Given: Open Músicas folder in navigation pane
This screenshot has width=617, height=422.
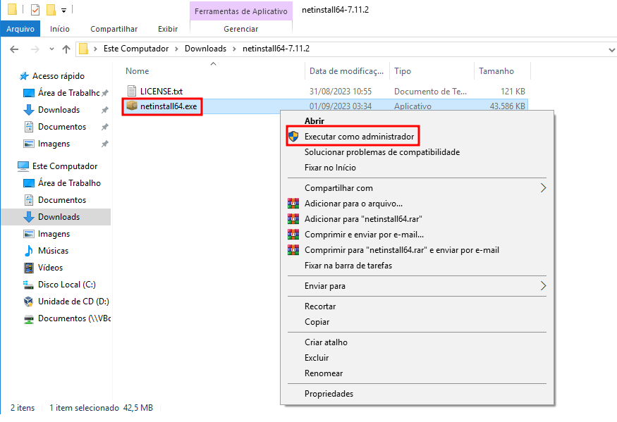Looking at the screenshot, I should (53, 251).
